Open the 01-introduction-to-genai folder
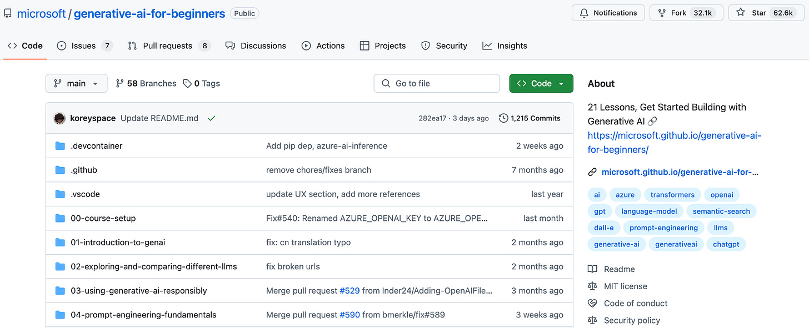Image resolution: width=809 pixels, height=328 pixels. [x=118, y=243]
